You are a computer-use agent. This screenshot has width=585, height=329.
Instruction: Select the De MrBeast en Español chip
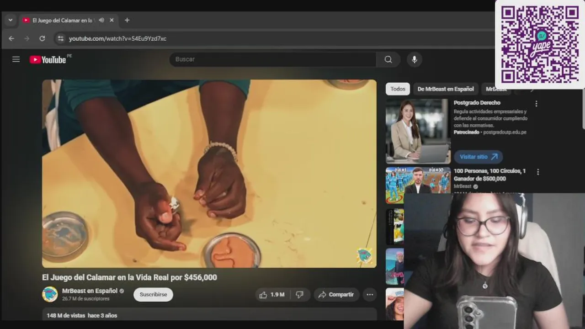point(446,89)
